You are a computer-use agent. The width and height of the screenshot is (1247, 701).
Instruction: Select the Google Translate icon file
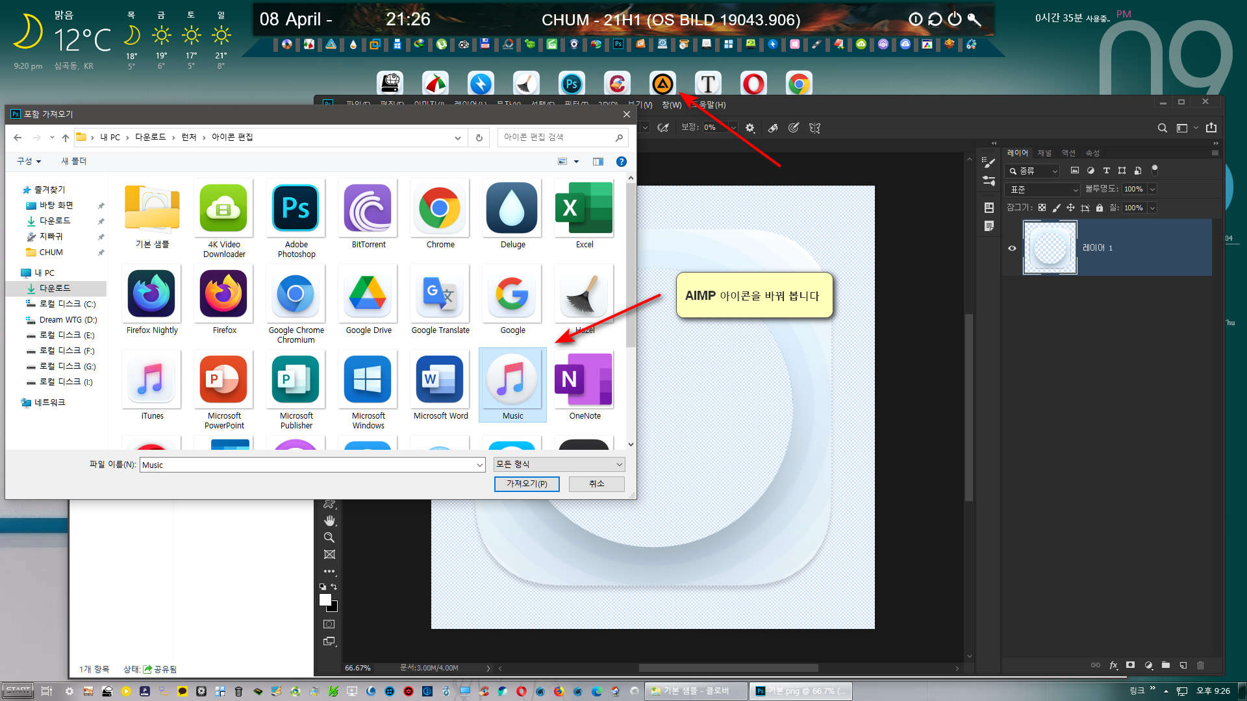pos(440,300)
